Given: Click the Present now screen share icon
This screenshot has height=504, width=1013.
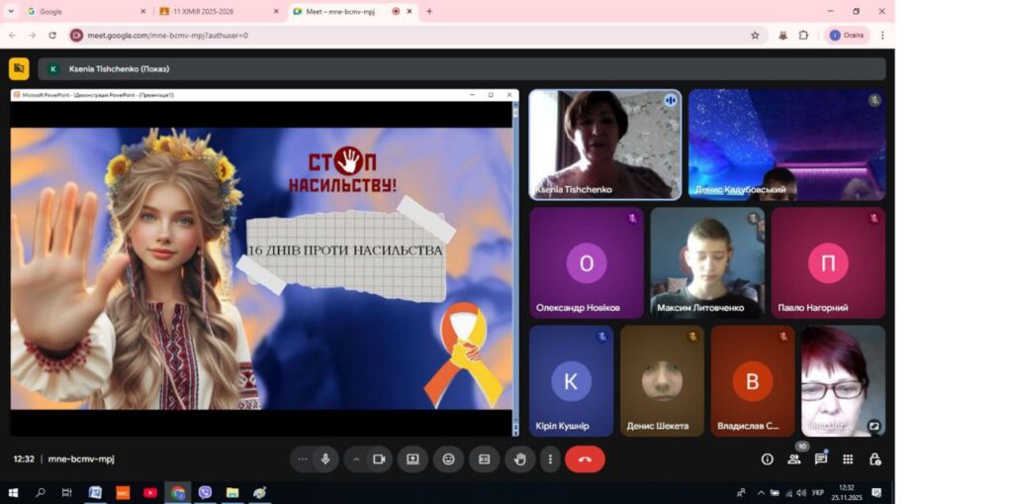Looking at the screenshot, I should pos(413,459).
